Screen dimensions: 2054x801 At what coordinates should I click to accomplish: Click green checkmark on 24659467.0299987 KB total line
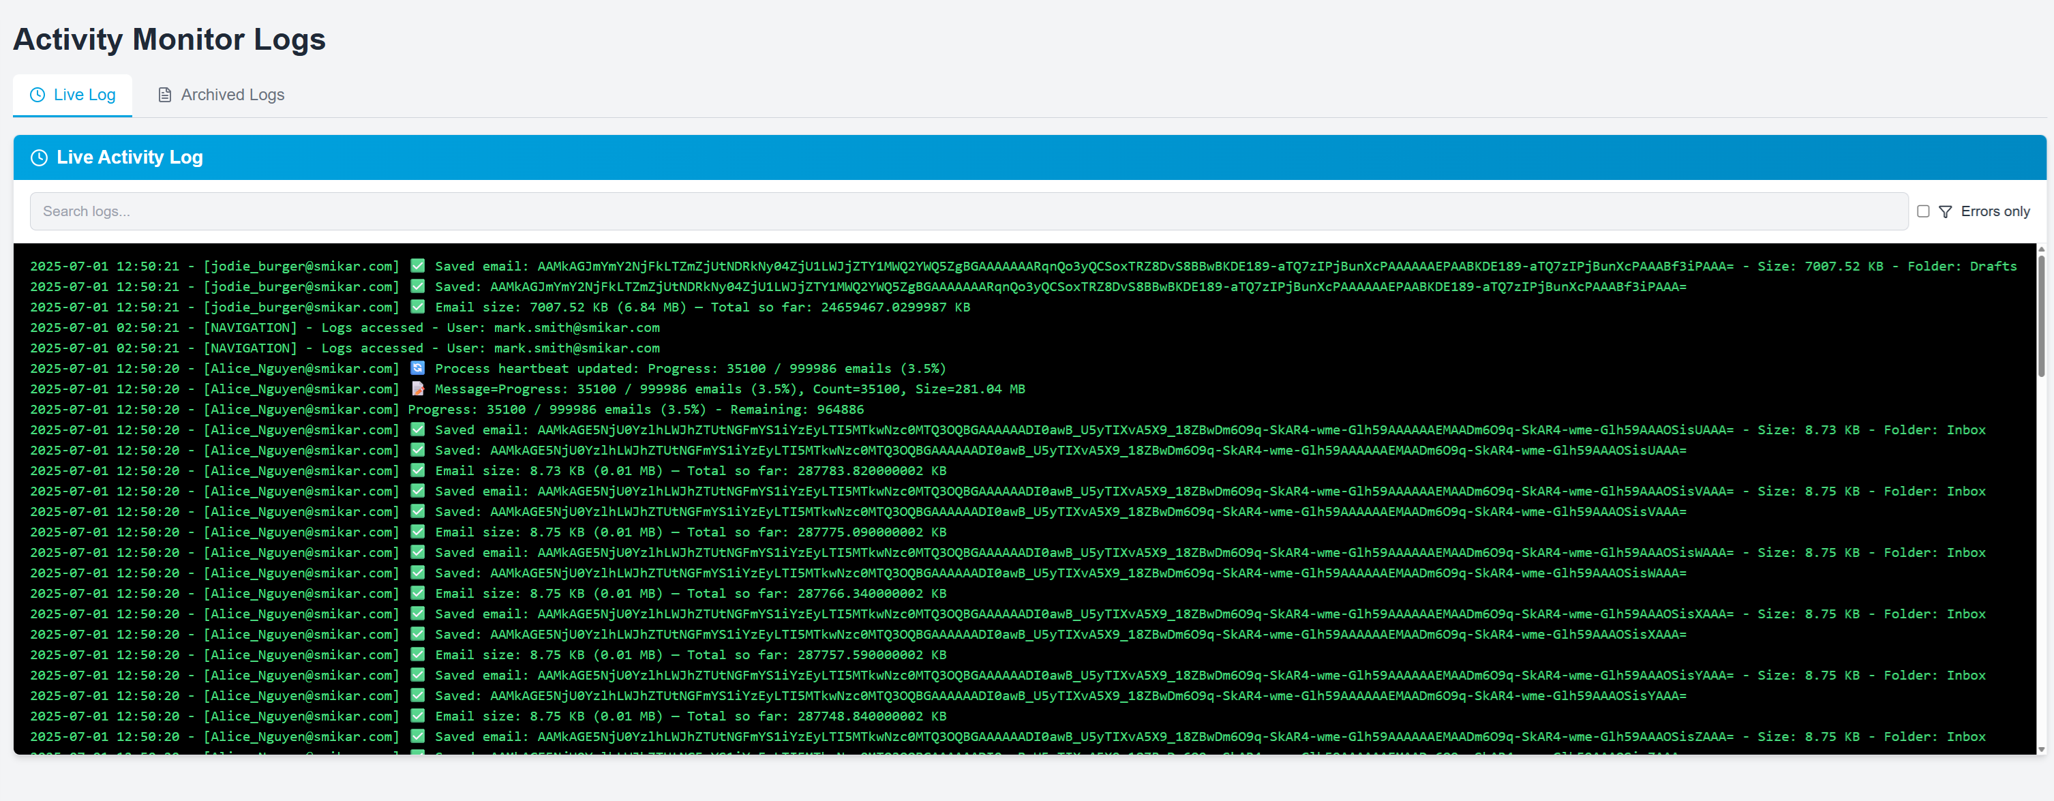pyautogui.click(x=417, y=307)
